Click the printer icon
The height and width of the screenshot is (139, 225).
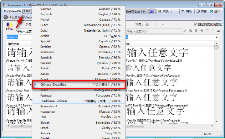click(x=219, y=31)
